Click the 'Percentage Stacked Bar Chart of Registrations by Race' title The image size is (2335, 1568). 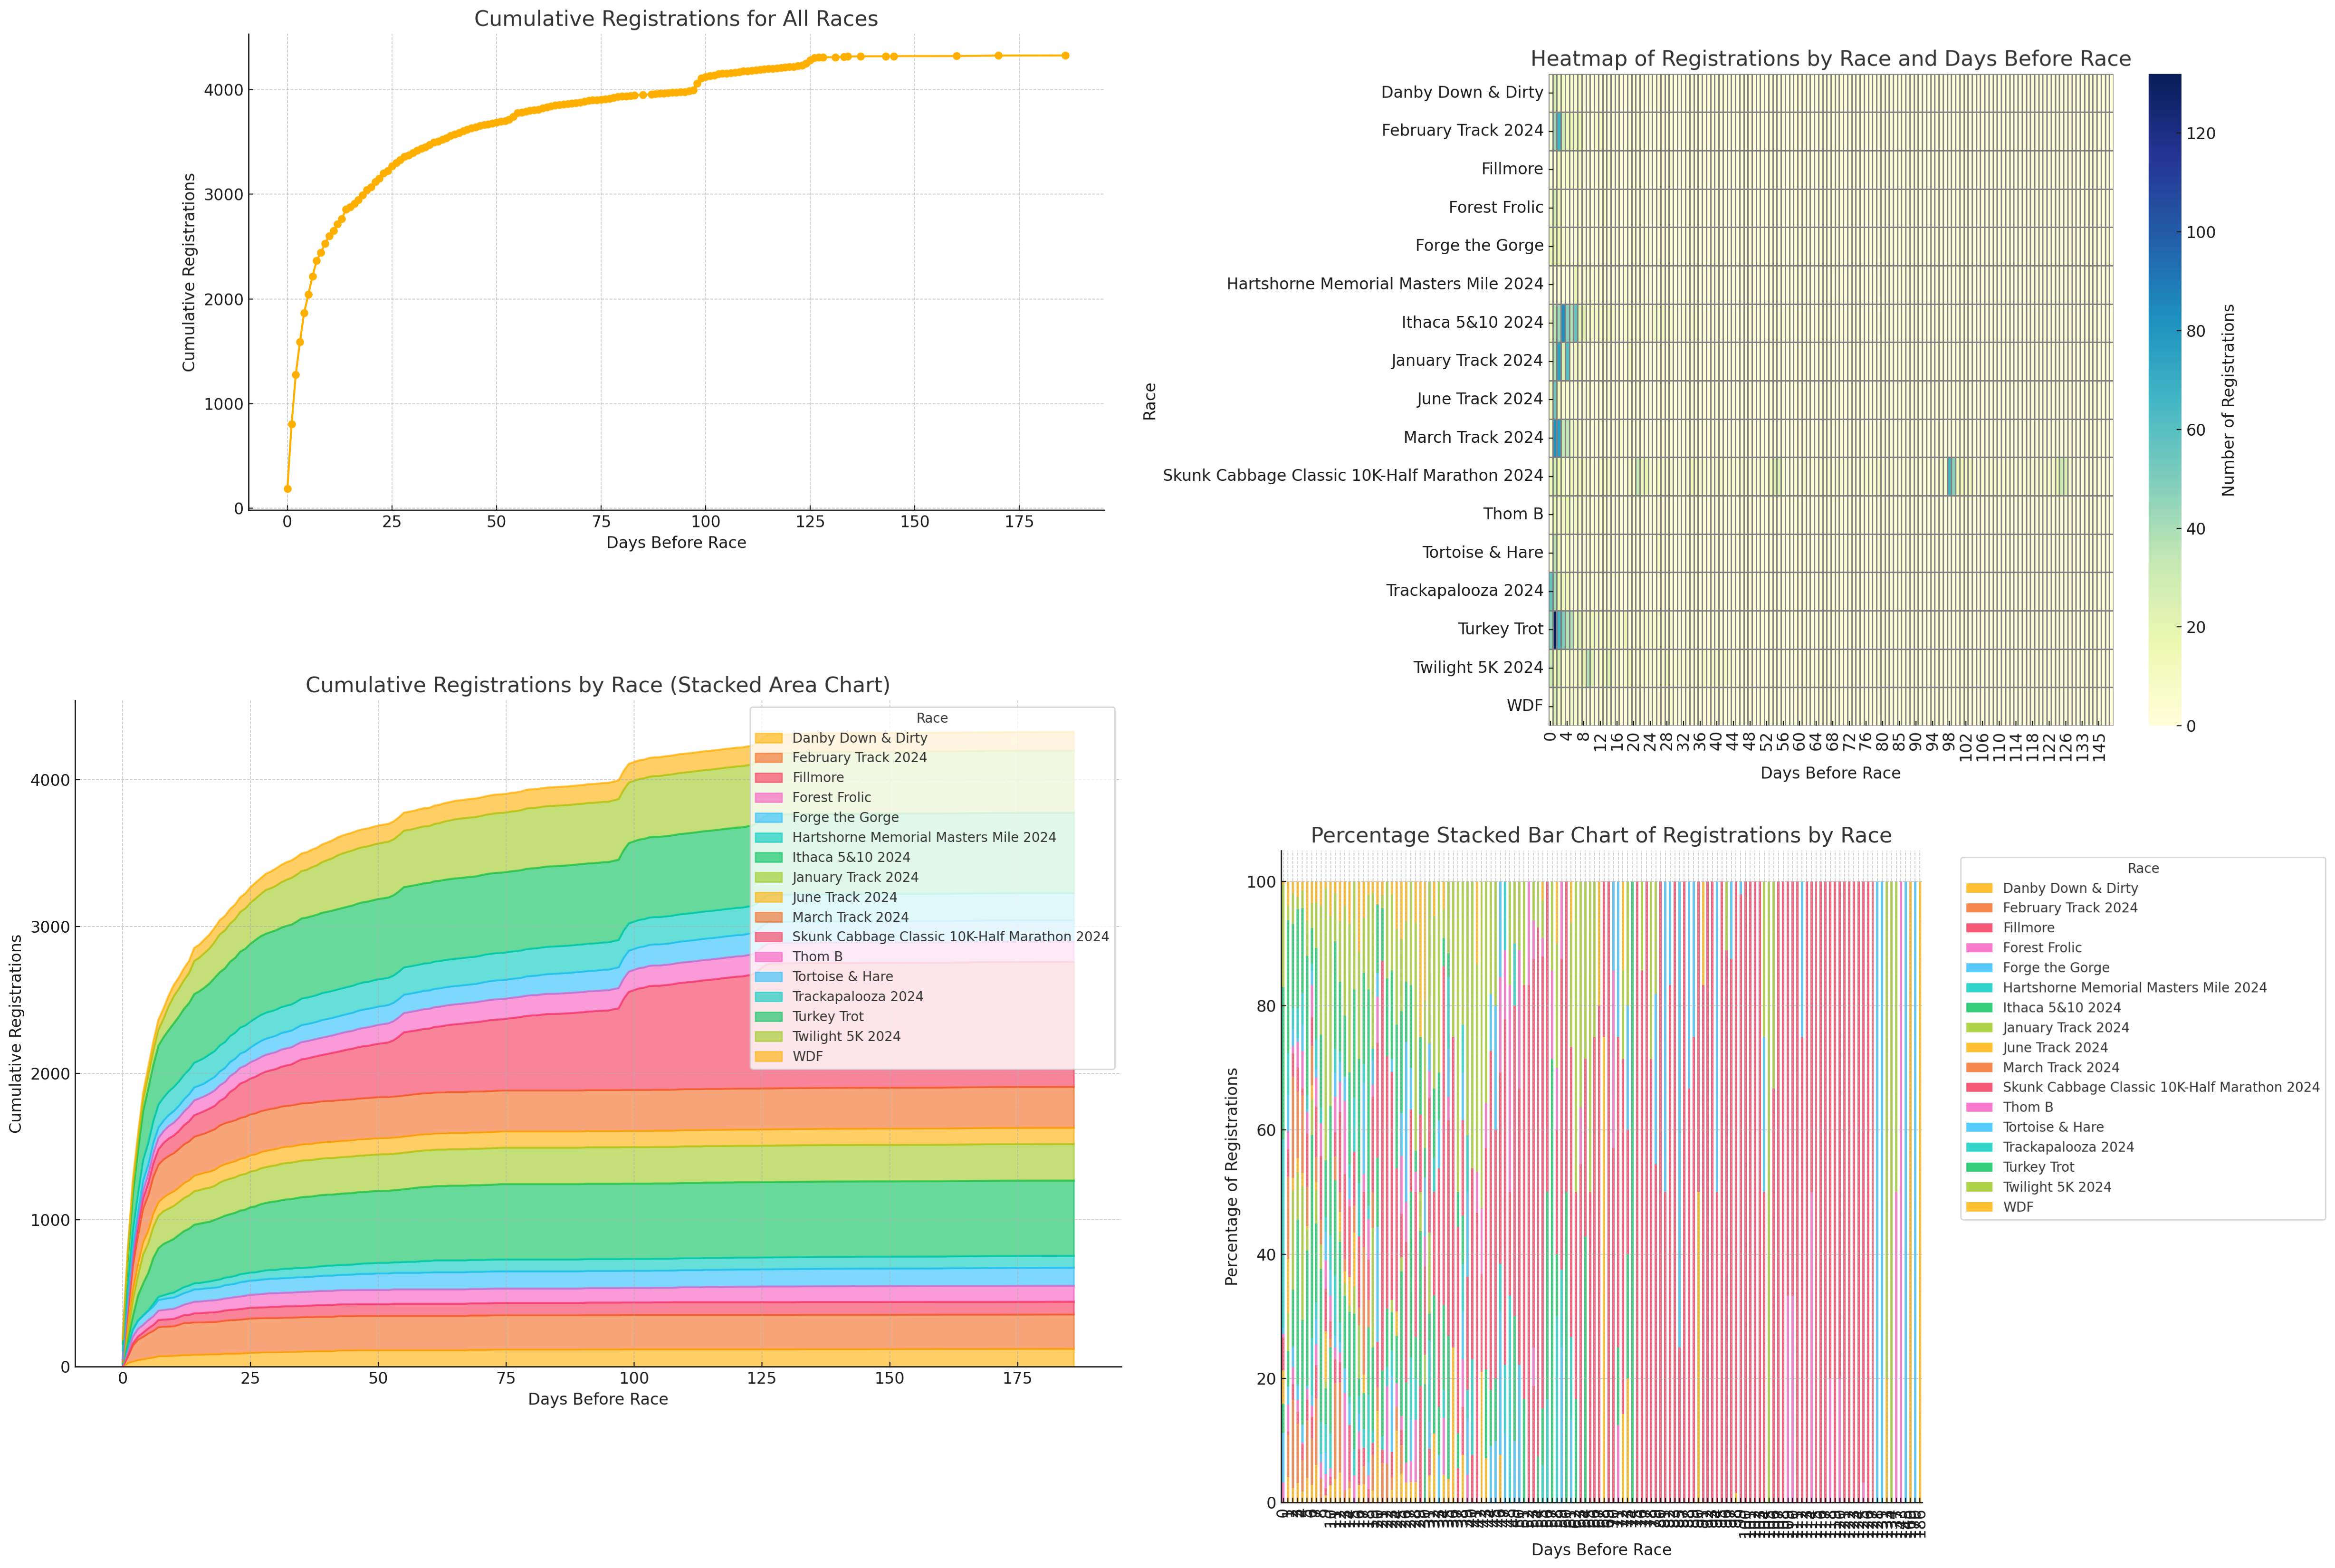coord(1601,835)
